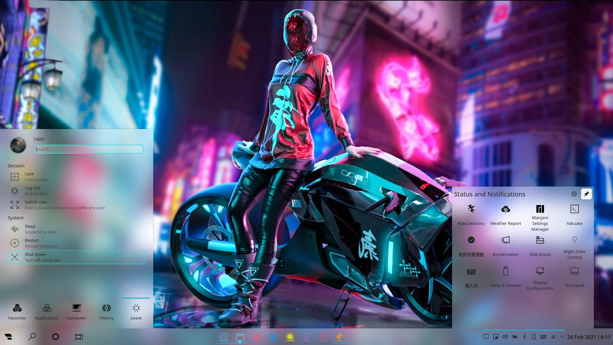Screen dimensions: 613x345
Task: Put the computer to Sleep
Action: click(77, 229)
